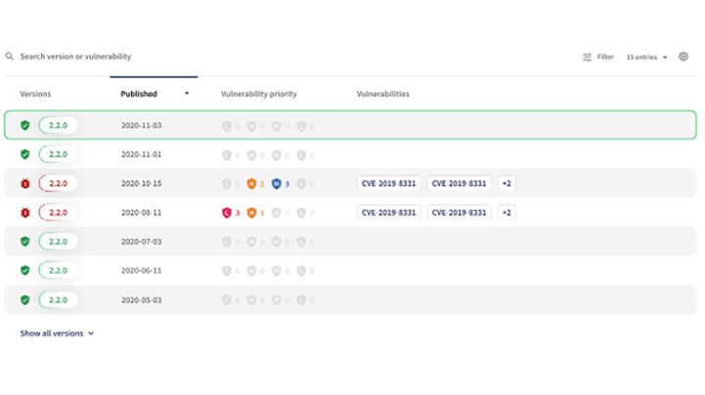Image resolution: width=705 pixels, height=395 pixels.
Task: Open second CVE-2019-8331 tag in 2020-08-11 row
Action: click(x=459, y=212)
